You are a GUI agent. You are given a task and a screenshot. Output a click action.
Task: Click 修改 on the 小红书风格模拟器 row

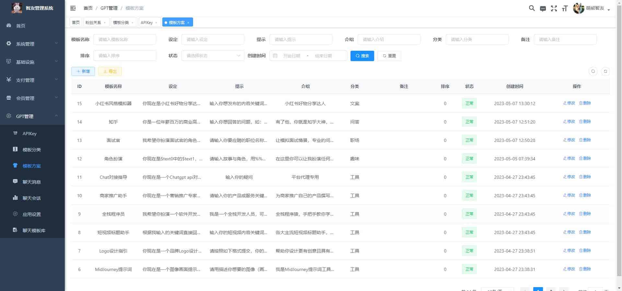click(x=569, y=103)
